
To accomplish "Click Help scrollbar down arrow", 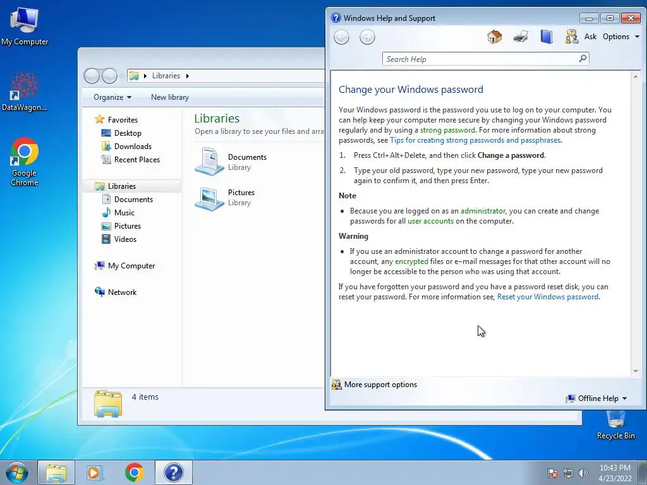I will point(636,371).
